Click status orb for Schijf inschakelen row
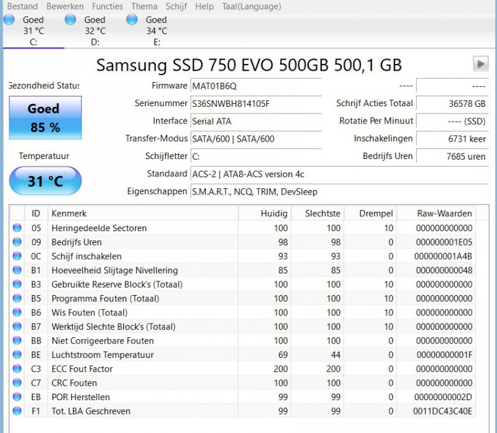The width and height of the screenshot is (497, 433). pos(17,256)
